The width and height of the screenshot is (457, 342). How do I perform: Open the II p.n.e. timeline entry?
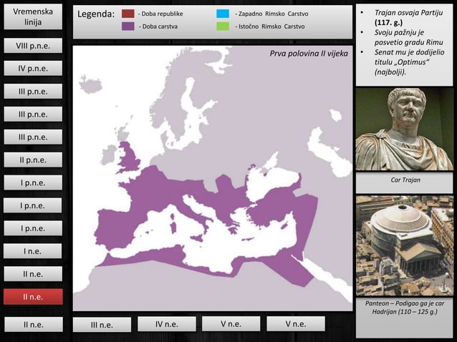(32, 160)
